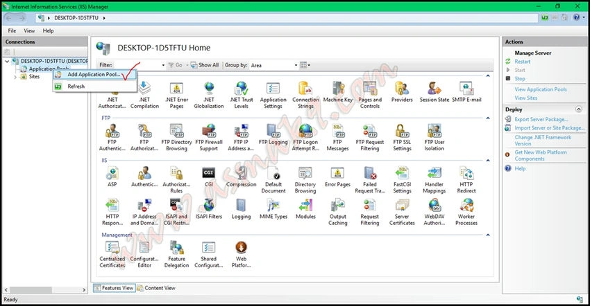Switch to Features View tab
Screen dimensions: 590x306
tap(115, 288)
